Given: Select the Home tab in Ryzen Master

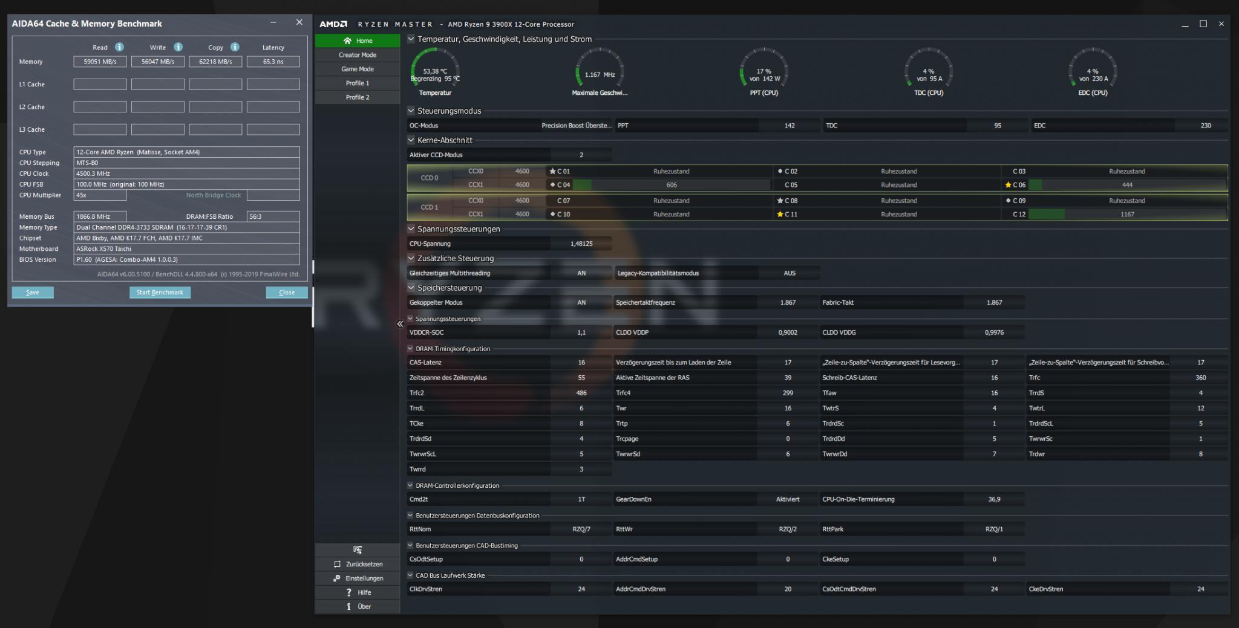Looking at the screenshot, I should [x=358, y=40].
